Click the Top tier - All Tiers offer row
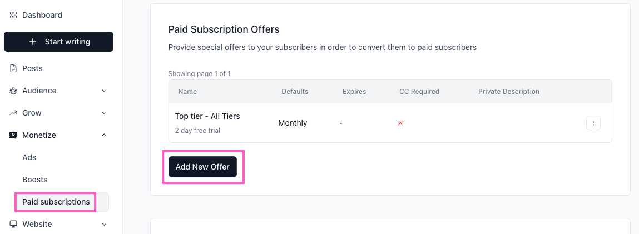Image resolution: width=639 pixels, height=234 pixels. pyautogui.click(x=207, y=116)
